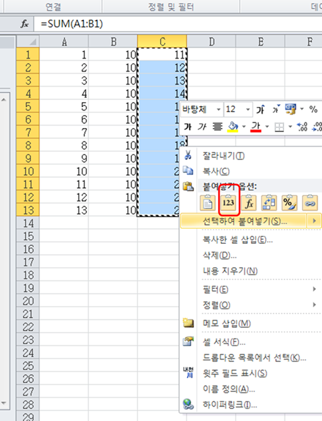Choose 드롭다운 목록에서 선택(K)...
The width and height of the screenshot is (322, 421).
pos(254,358)
